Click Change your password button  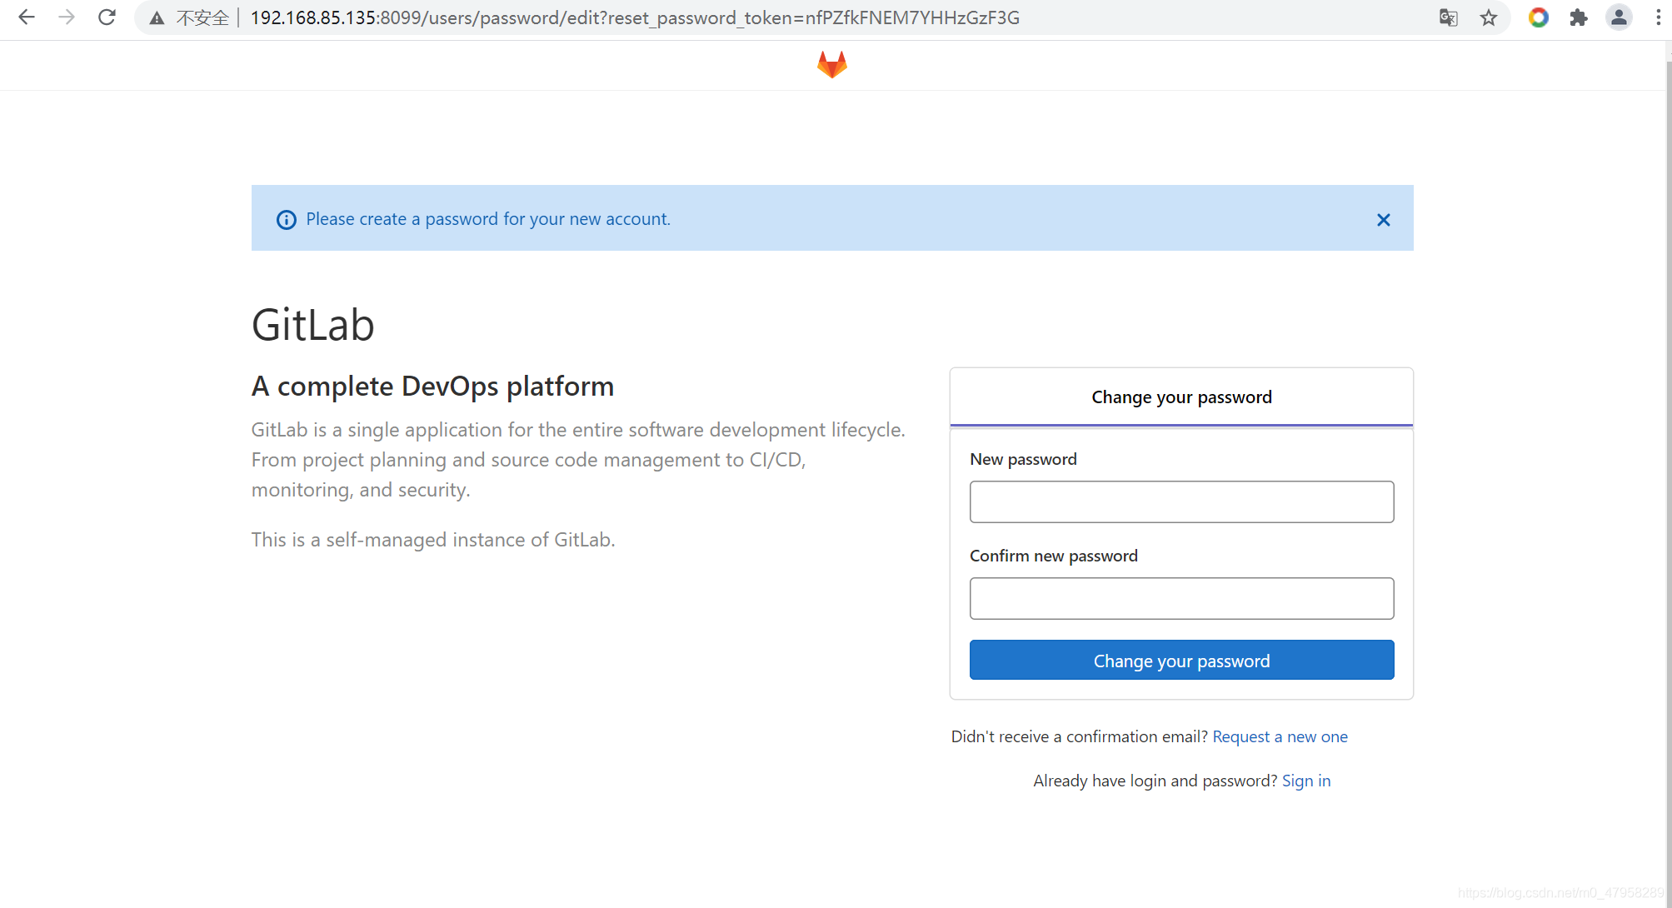[x=1181, y=660]
